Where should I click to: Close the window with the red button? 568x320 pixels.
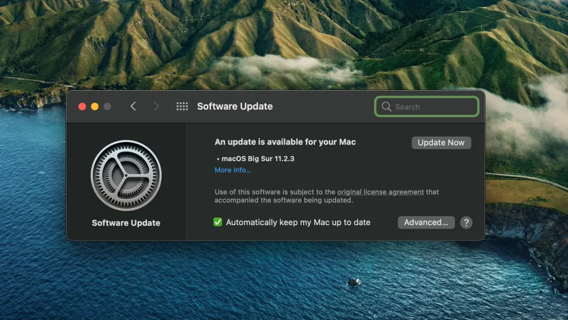[x=82, y=107]
